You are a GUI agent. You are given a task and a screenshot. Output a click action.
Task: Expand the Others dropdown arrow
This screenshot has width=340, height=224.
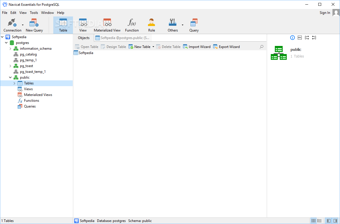coord(182,25)
